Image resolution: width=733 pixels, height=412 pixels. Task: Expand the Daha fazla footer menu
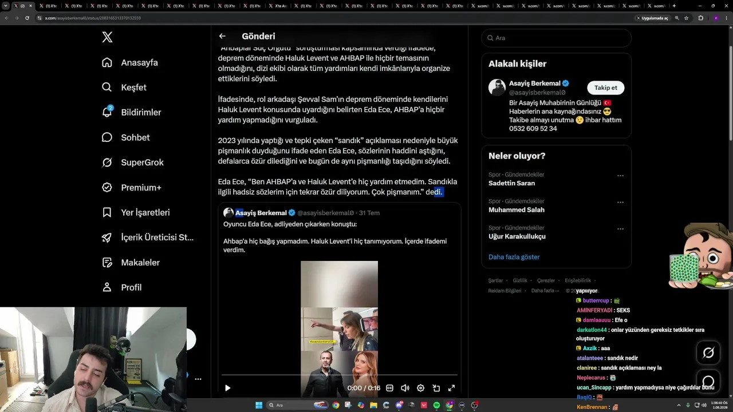pyautogui.click(x=545, y=291)
